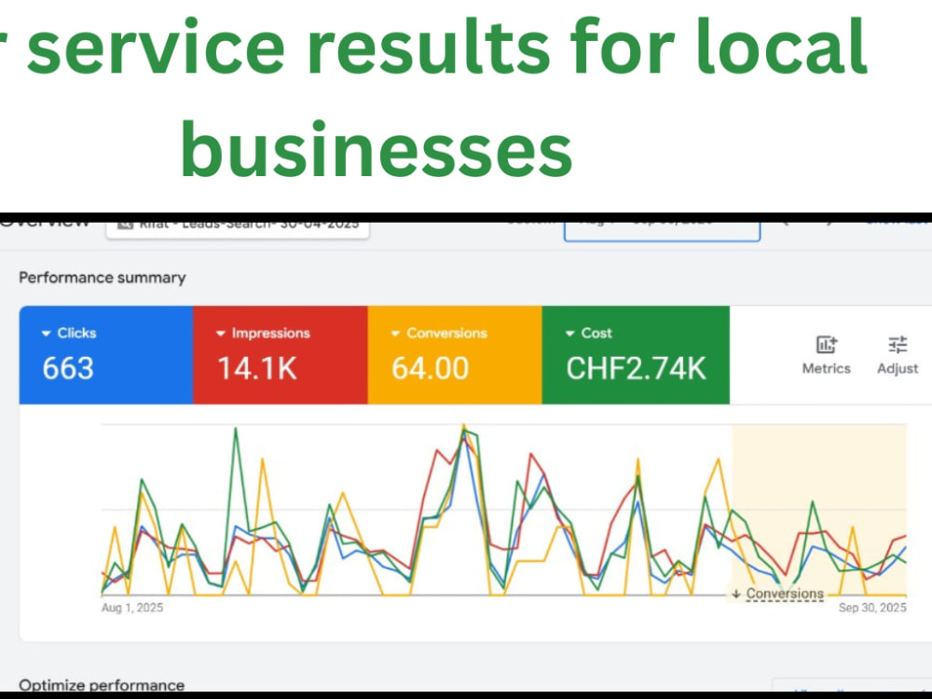Select the 64.00 conversions value

(x=430, y=368)
